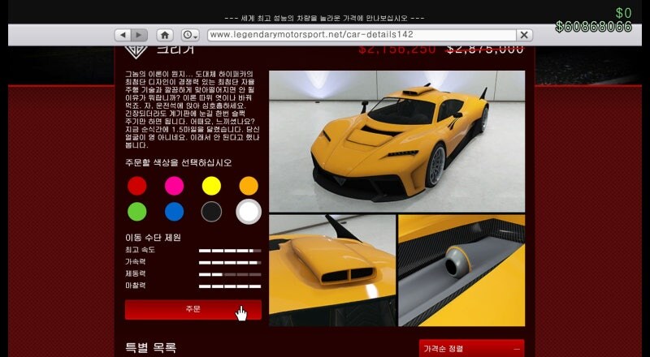Click the green $0 cash amount

[x=623, y=13]
